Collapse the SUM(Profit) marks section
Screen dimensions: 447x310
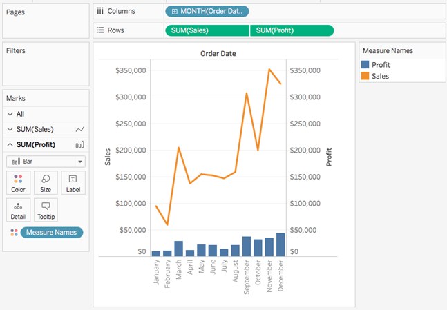coord(10,144)
